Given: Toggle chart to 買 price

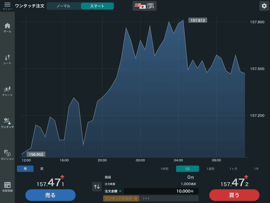Looking at the screenshot, I should [42, 169].
